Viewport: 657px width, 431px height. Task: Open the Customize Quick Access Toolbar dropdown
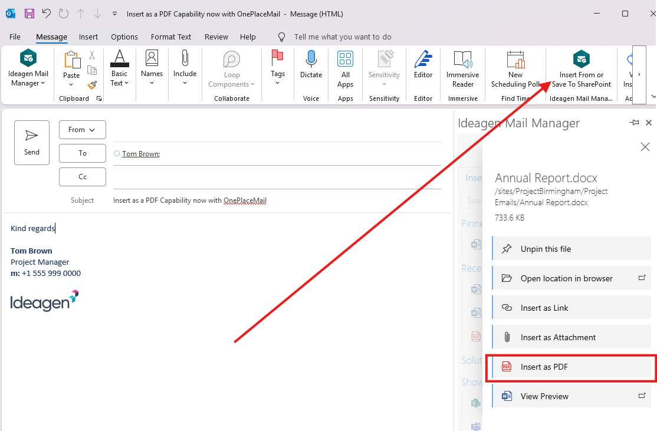pyautogui.click(x=114, y=14)
